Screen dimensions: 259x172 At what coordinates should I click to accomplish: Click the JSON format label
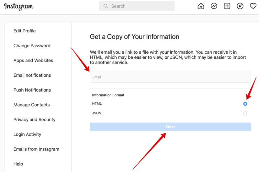tap(96, 113)
